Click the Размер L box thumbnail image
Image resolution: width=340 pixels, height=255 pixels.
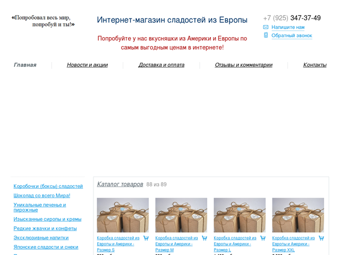[240, 215]
